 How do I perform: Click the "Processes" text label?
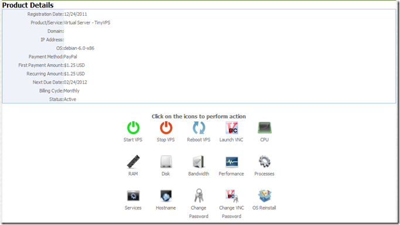pos(264,173)
